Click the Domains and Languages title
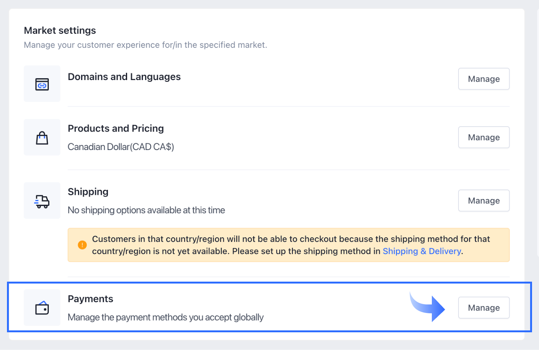The image size is (539, 350). click(x=124, y=77)
